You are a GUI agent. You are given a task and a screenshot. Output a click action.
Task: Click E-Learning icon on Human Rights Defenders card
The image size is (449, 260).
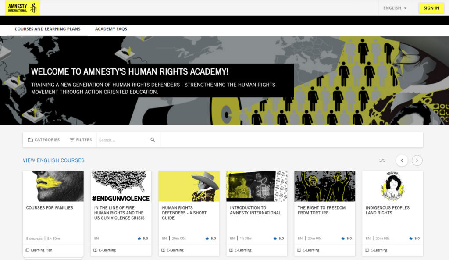pos(163,250)
